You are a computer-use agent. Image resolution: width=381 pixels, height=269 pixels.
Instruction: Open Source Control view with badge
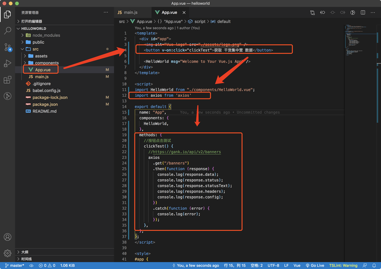tap(8, 47)
